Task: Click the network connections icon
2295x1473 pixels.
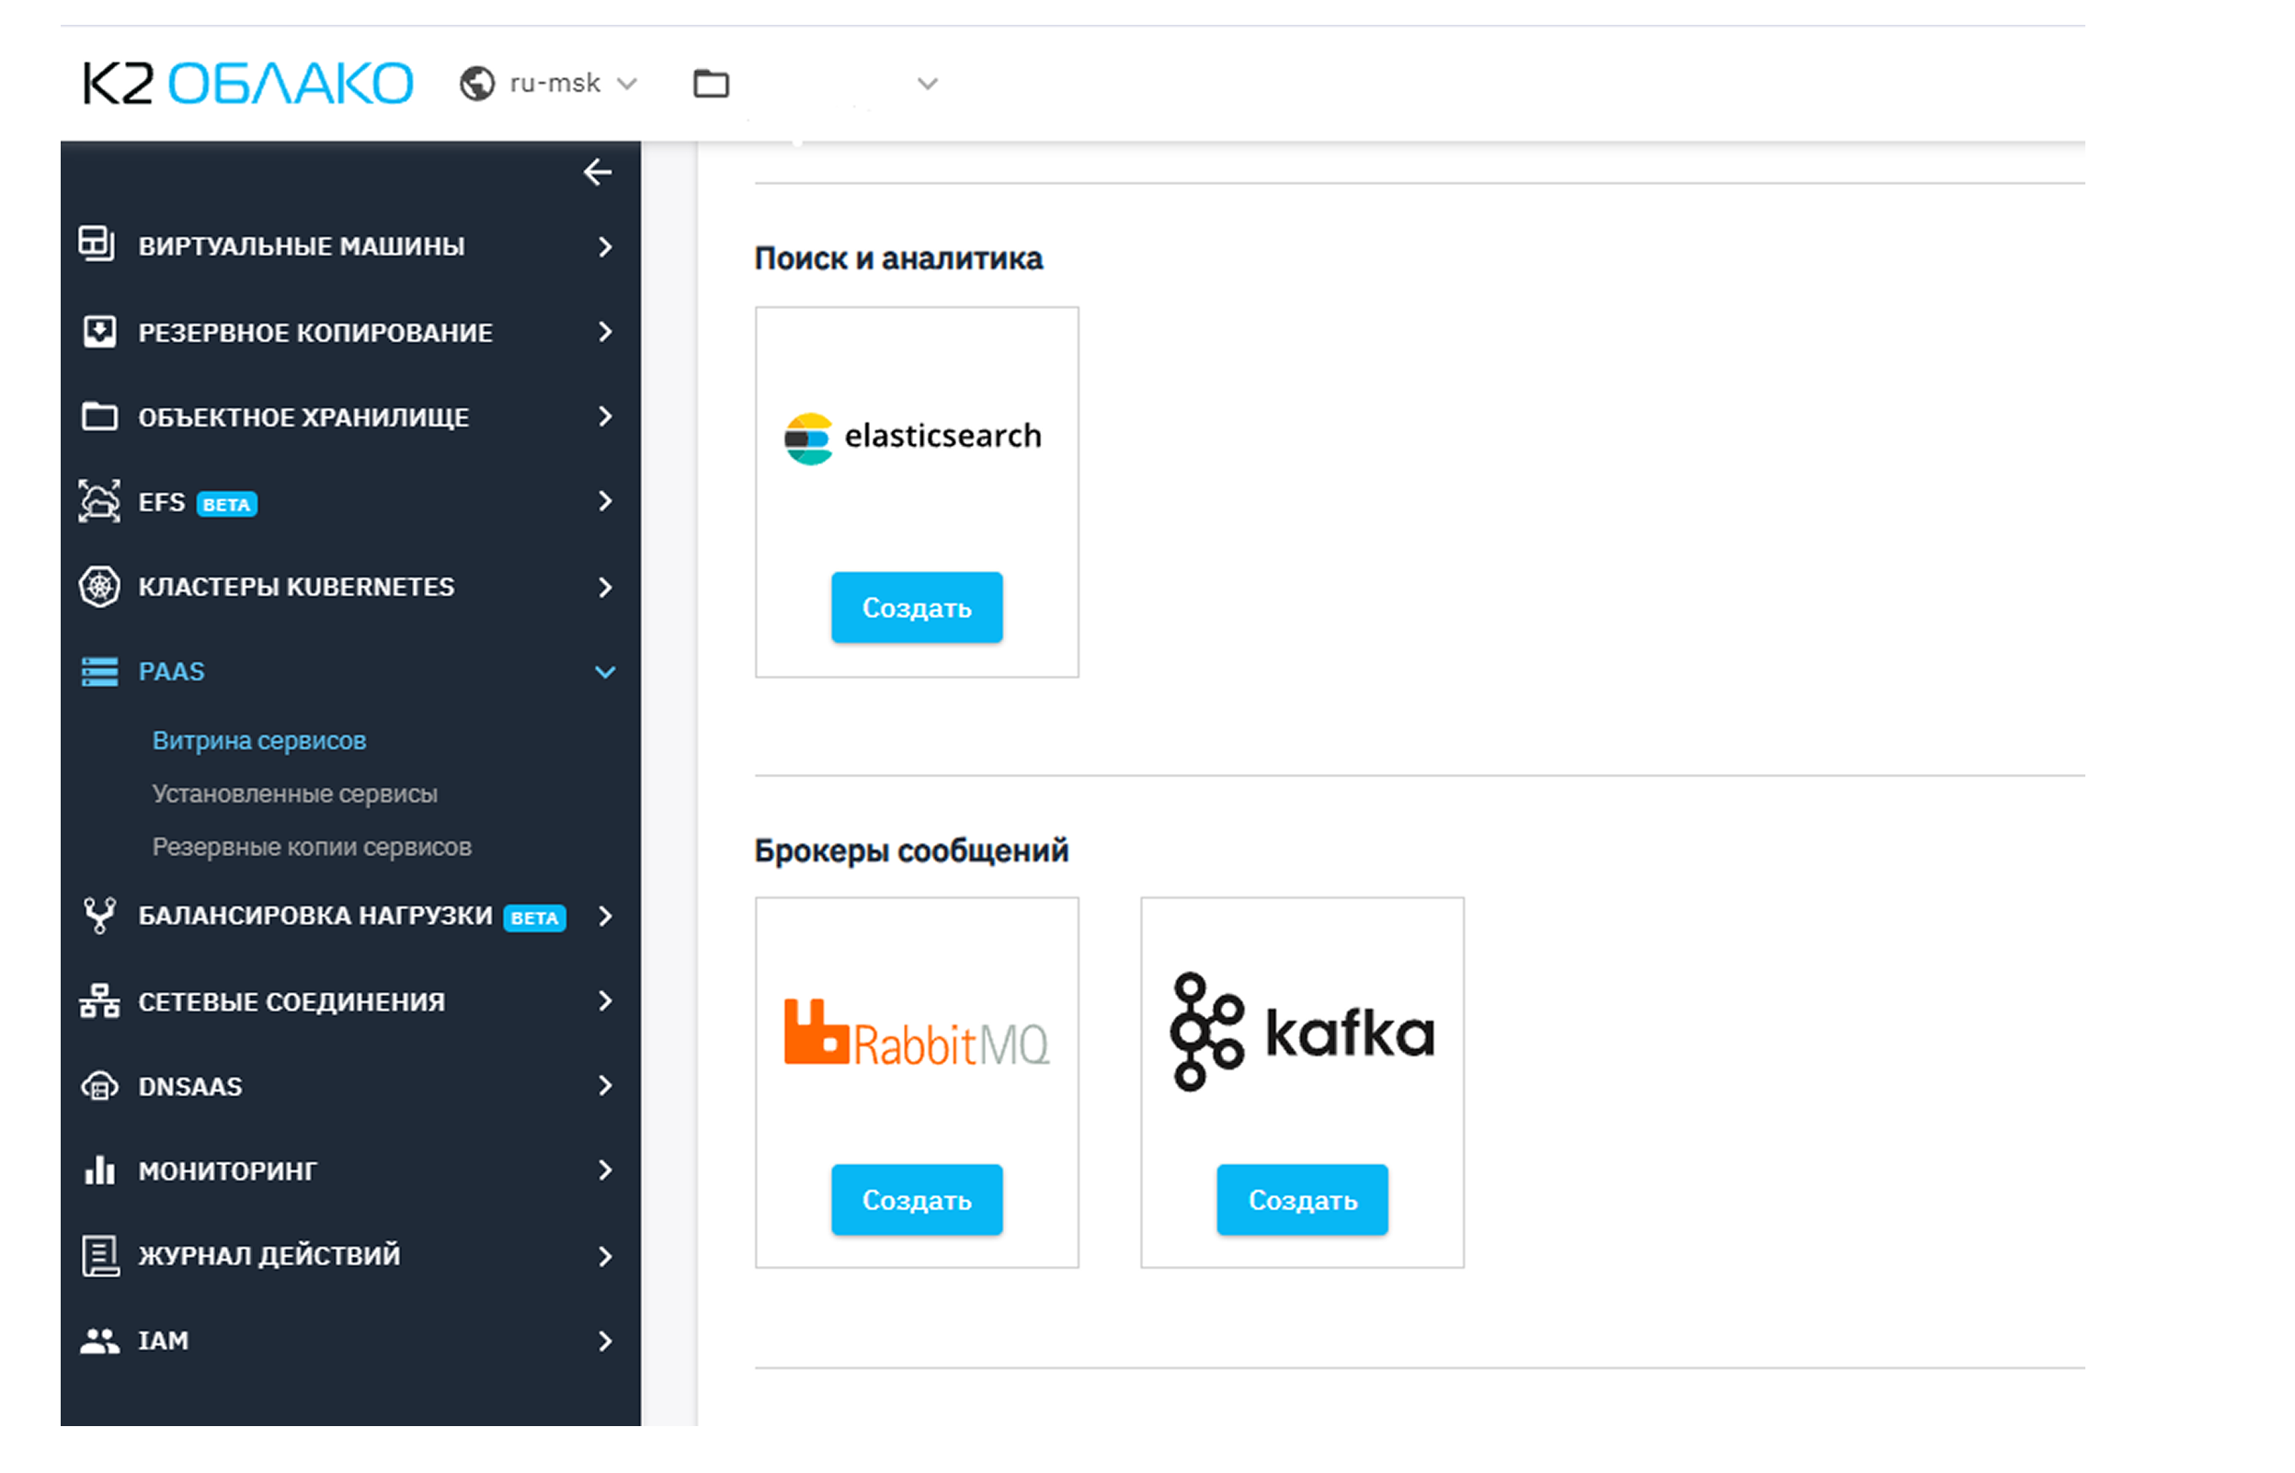Action: [x=98, y=1000]
